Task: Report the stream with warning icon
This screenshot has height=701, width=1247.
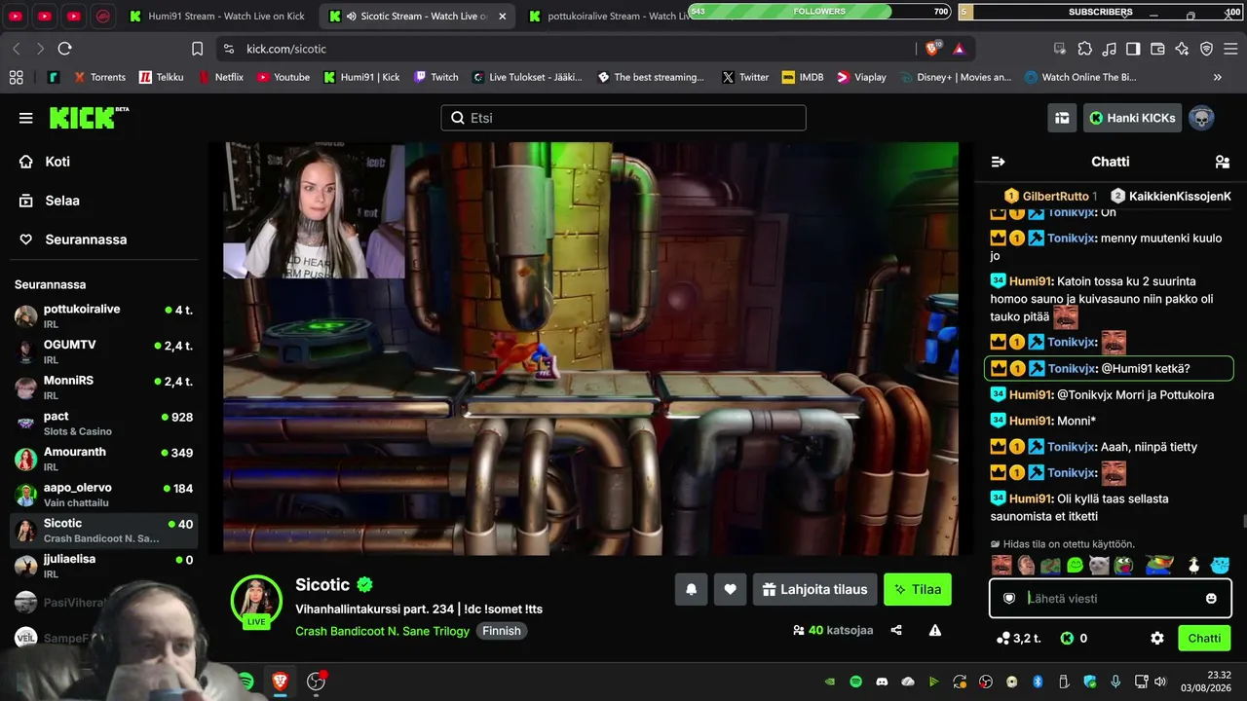Action: (x=935, y=630)
